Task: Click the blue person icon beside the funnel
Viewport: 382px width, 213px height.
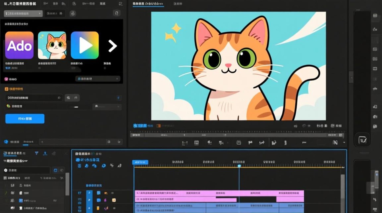Action: tap(45, 153)
